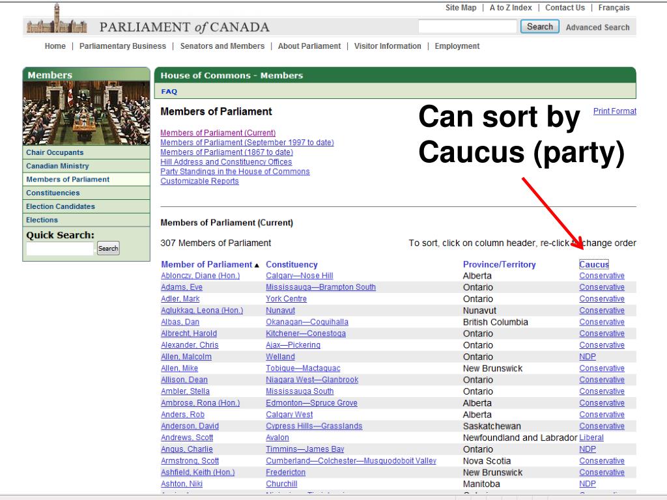Open Print Format link
667x500 pixels.
point(615,111)
